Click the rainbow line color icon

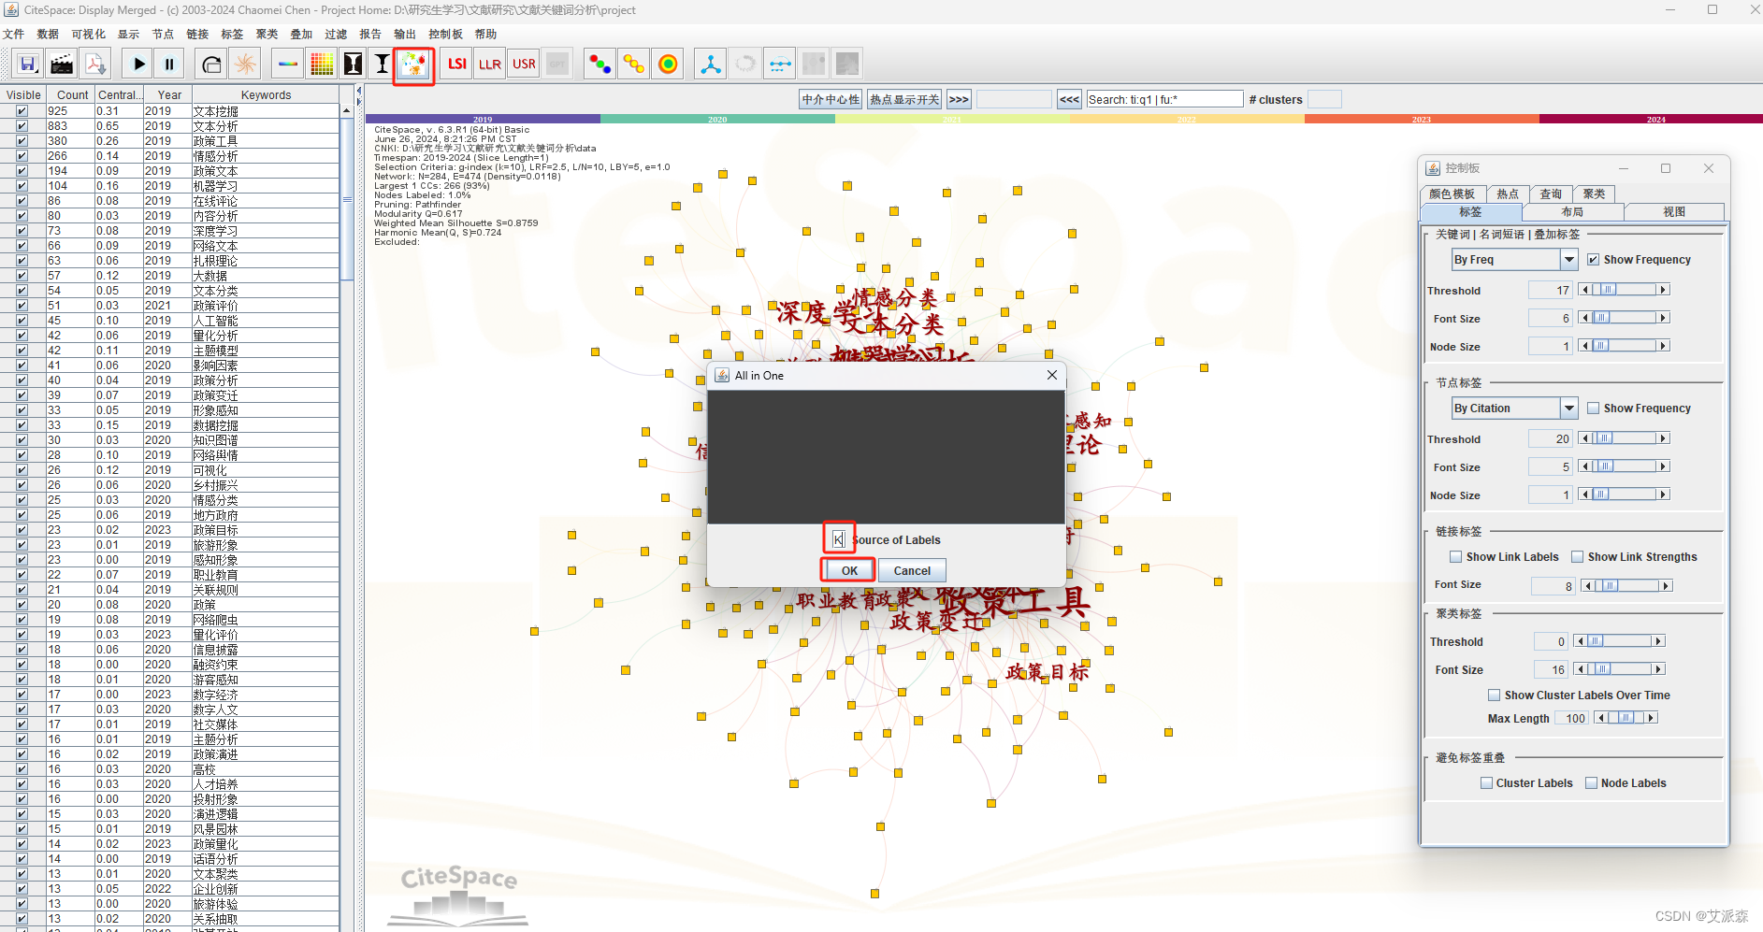tap(288, 64)
